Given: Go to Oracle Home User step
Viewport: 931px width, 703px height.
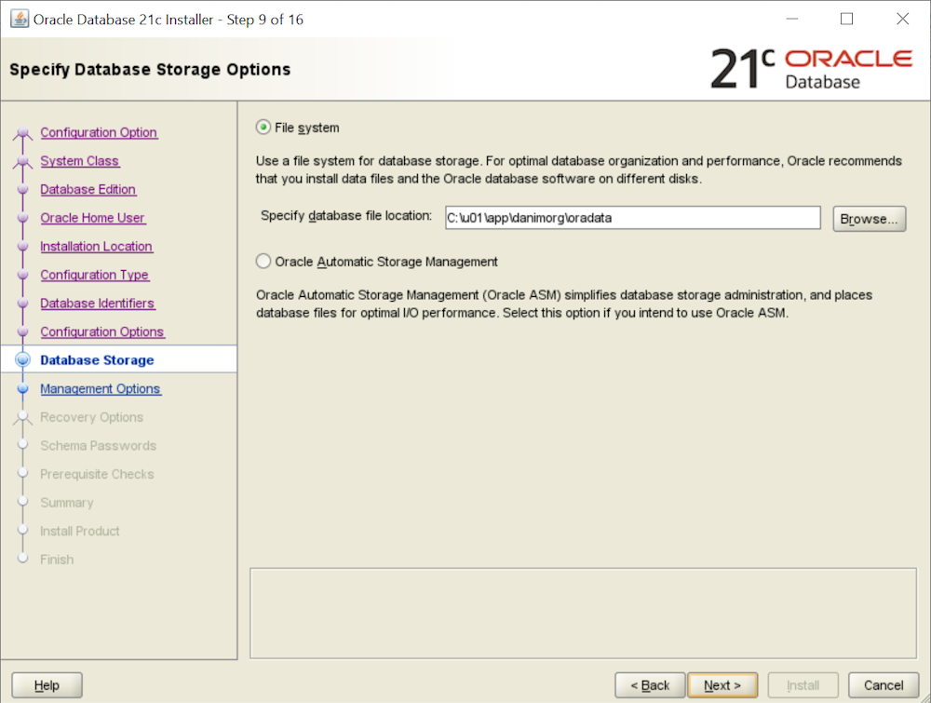Looking at the screenshot, I should click(92, 218).
